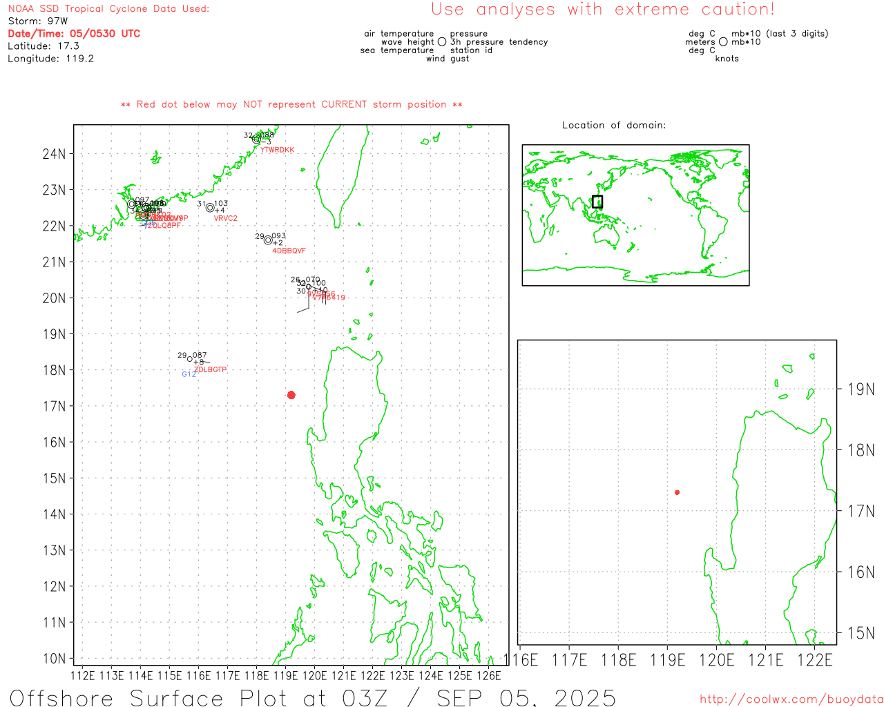Click the 'station id' legend label

point(471,50)
